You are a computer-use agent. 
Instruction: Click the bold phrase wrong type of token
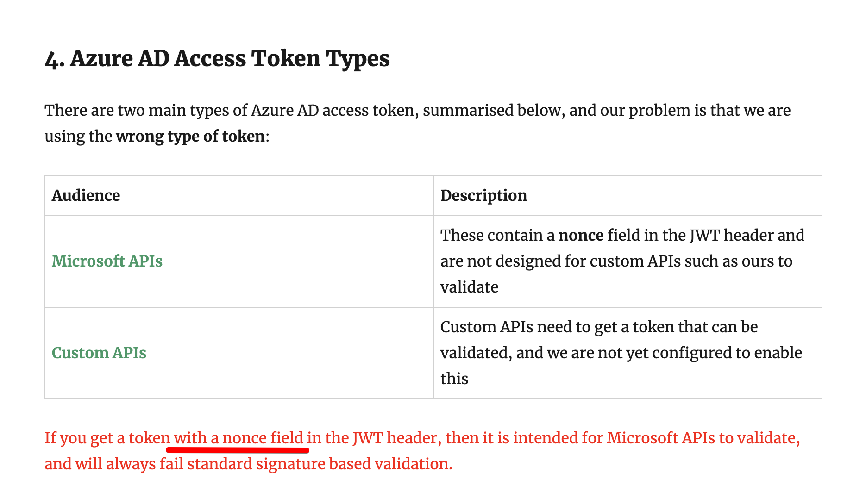pyautogui.click(x=190, y=137)
